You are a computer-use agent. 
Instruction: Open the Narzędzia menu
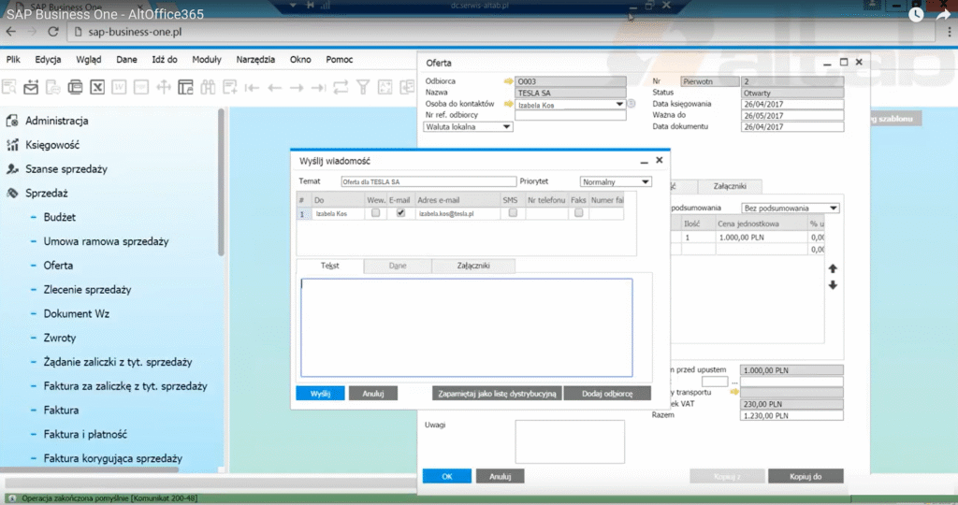[255, 59]
